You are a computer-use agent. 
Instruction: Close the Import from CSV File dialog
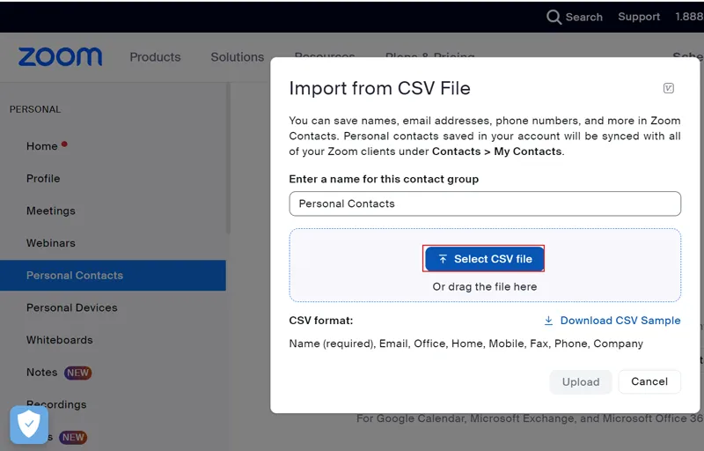coord(669,88)
